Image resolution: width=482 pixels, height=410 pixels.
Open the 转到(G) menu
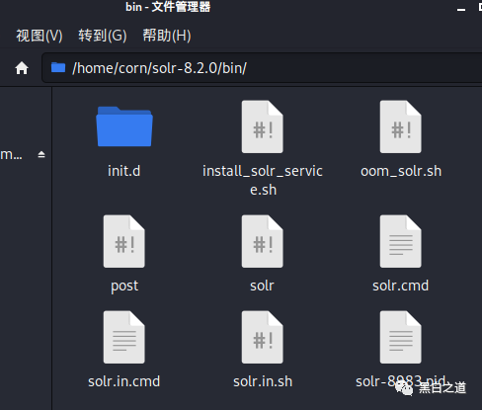point(103,36)
